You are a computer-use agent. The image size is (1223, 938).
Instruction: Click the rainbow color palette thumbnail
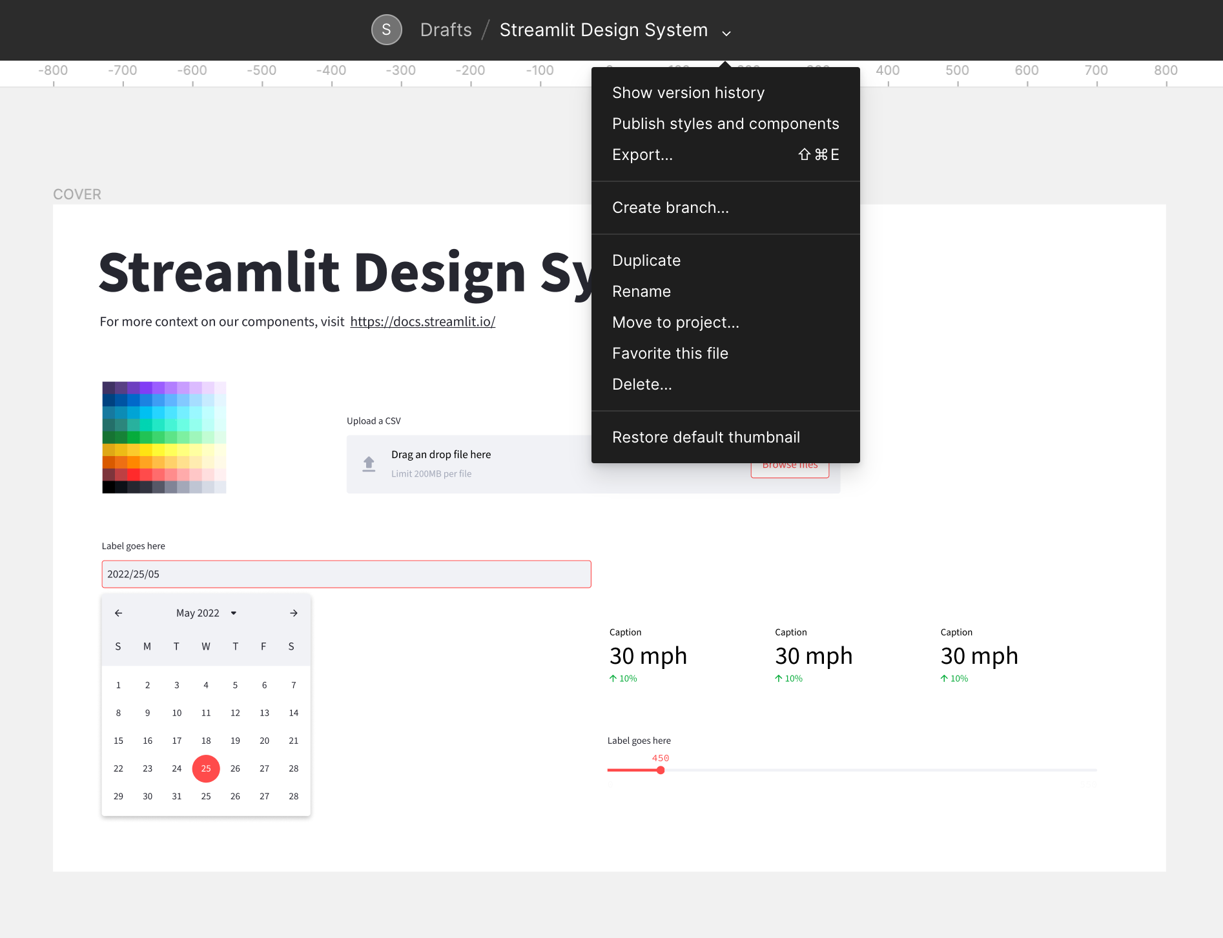[163, 437]
